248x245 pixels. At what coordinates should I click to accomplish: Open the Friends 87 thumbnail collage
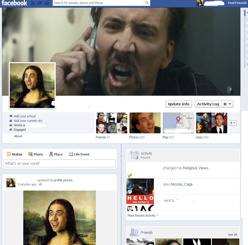[x=112, y=123]
